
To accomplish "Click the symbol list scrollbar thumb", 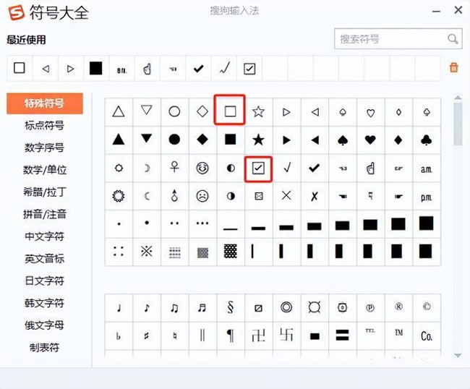I will point(458,124).
